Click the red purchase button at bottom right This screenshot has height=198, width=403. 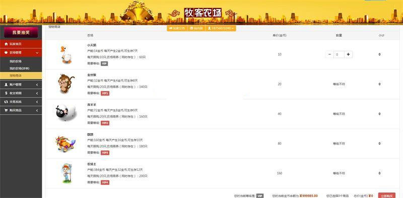(387, 195)
